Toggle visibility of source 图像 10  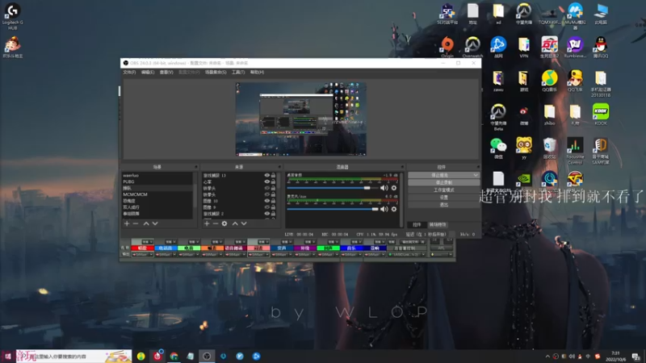[267, 201]
